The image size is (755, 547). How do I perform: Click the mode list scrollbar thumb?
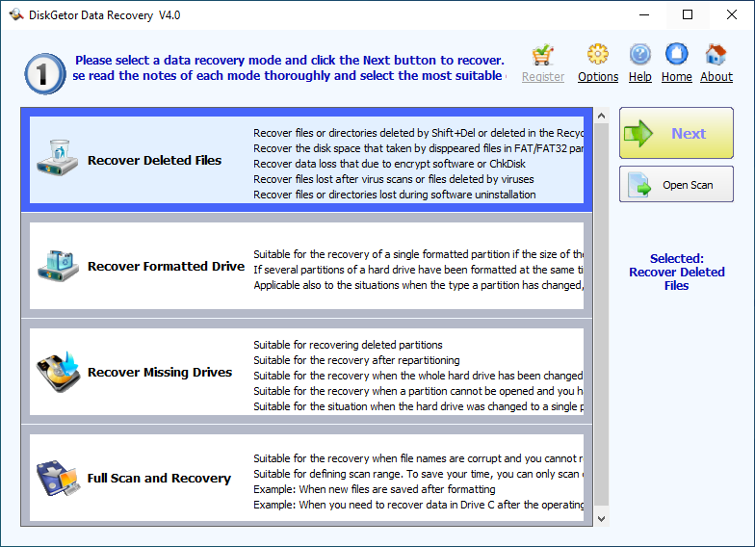(601, 315)
